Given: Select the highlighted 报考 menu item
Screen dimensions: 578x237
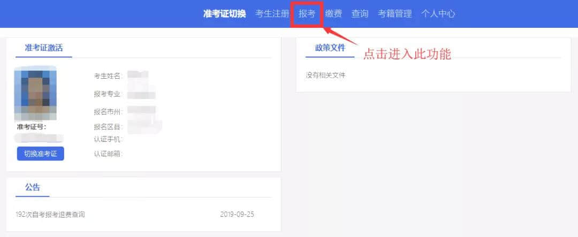Looking at the screenshot, I should coord(307,14).
